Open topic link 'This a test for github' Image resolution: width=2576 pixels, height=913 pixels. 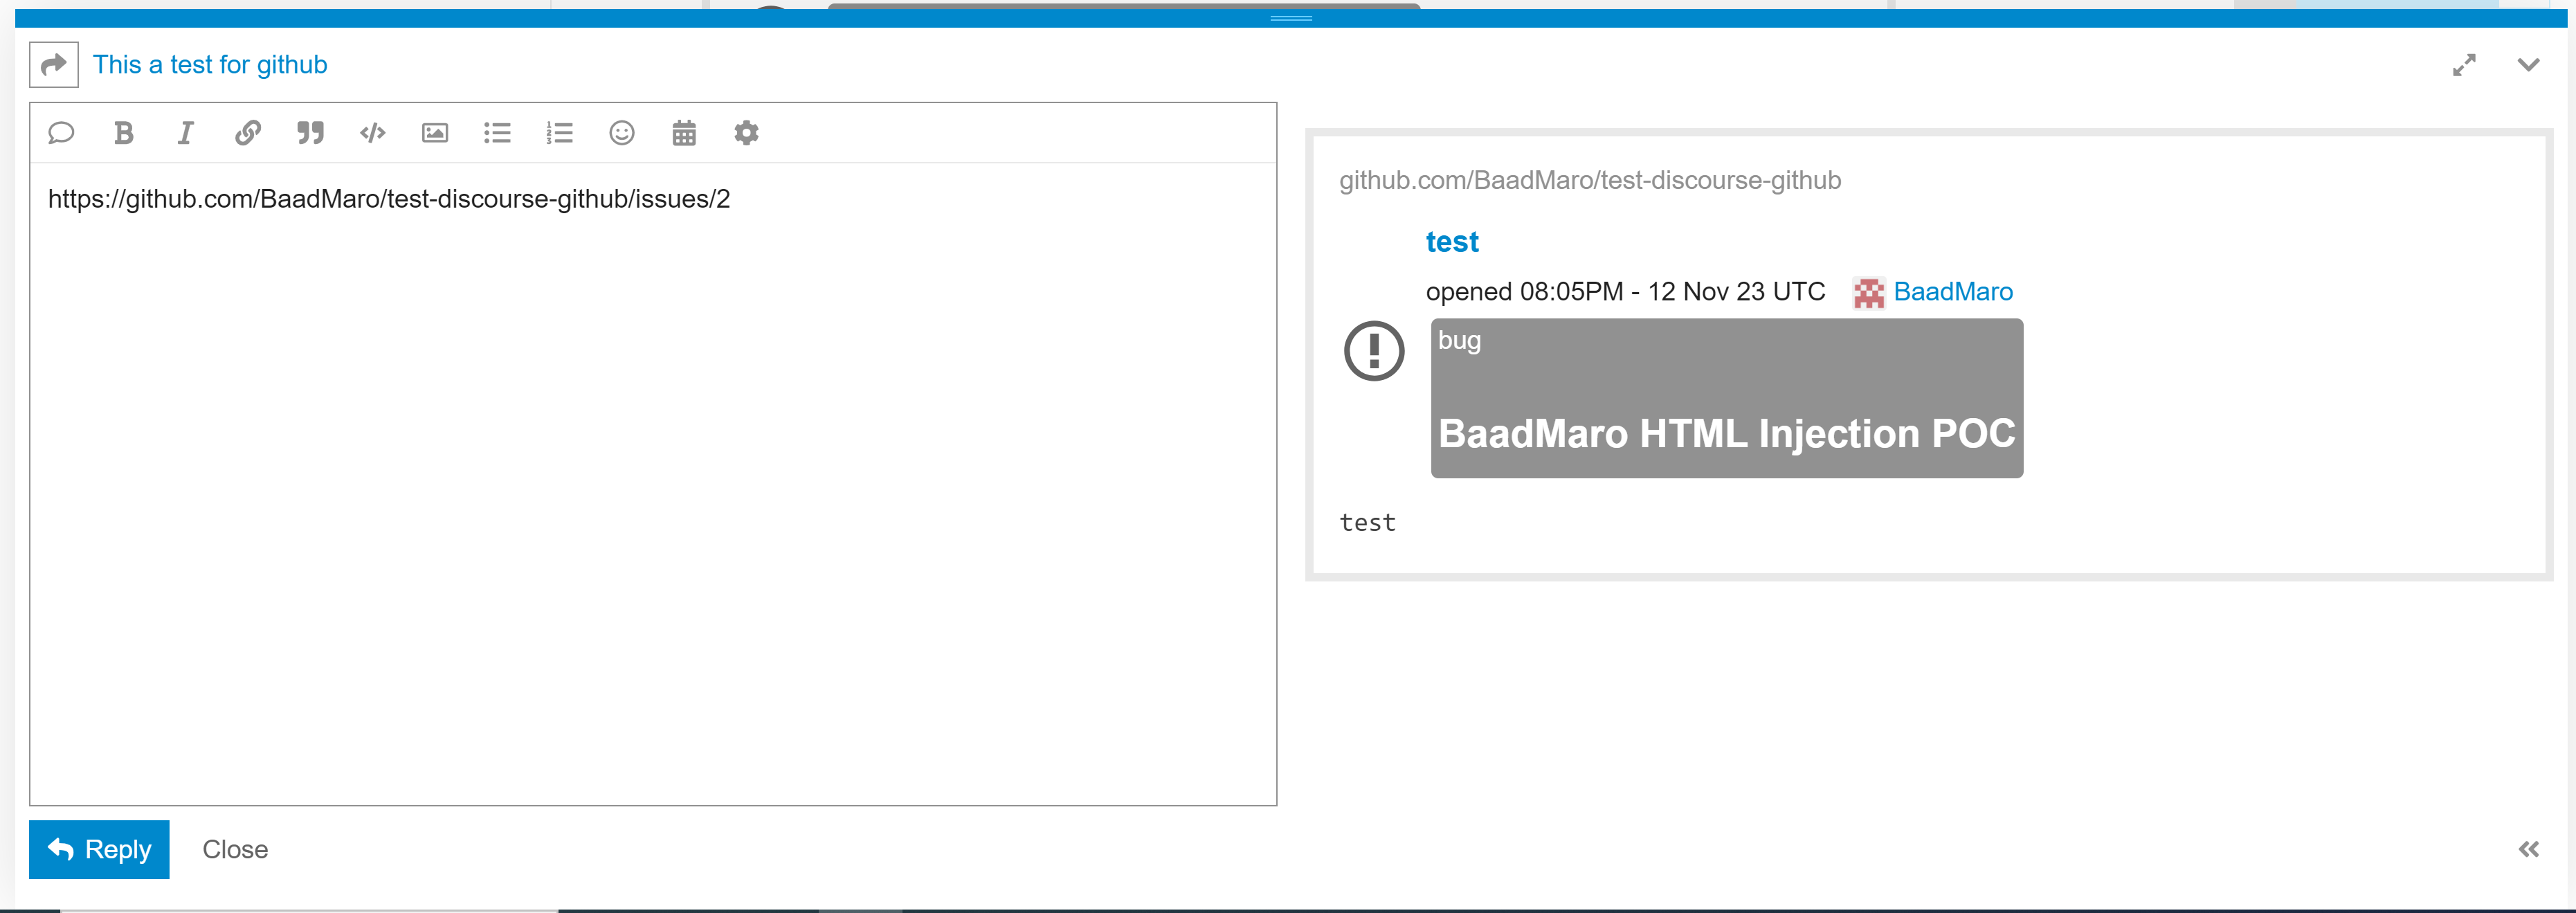pos(210,65)
